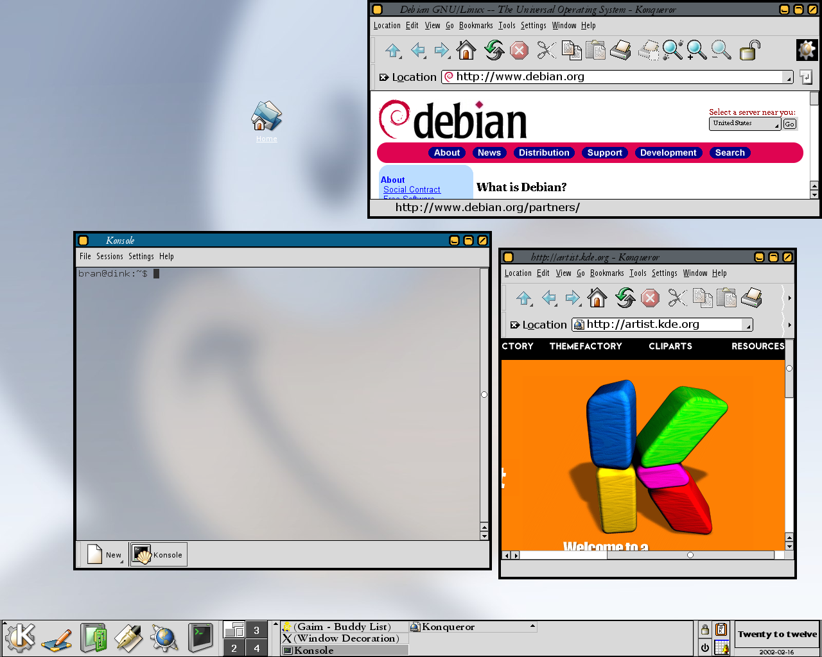The height and width of the screenshot is (657, 822).
Task: Open the CLIPARTS link on artist.kde.org
Action: click(x=670, y=346)
